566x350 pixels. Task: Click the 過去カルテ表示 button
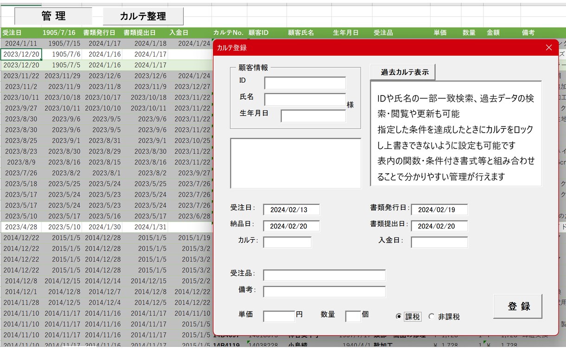(403, 72)
